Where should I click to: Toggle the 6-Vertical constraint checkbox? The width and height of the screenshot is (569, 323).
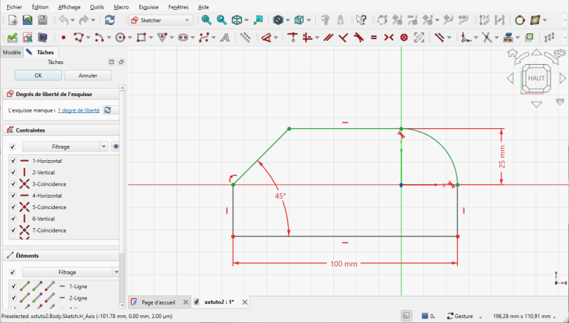pyautogui.click(x=13, y=218)
